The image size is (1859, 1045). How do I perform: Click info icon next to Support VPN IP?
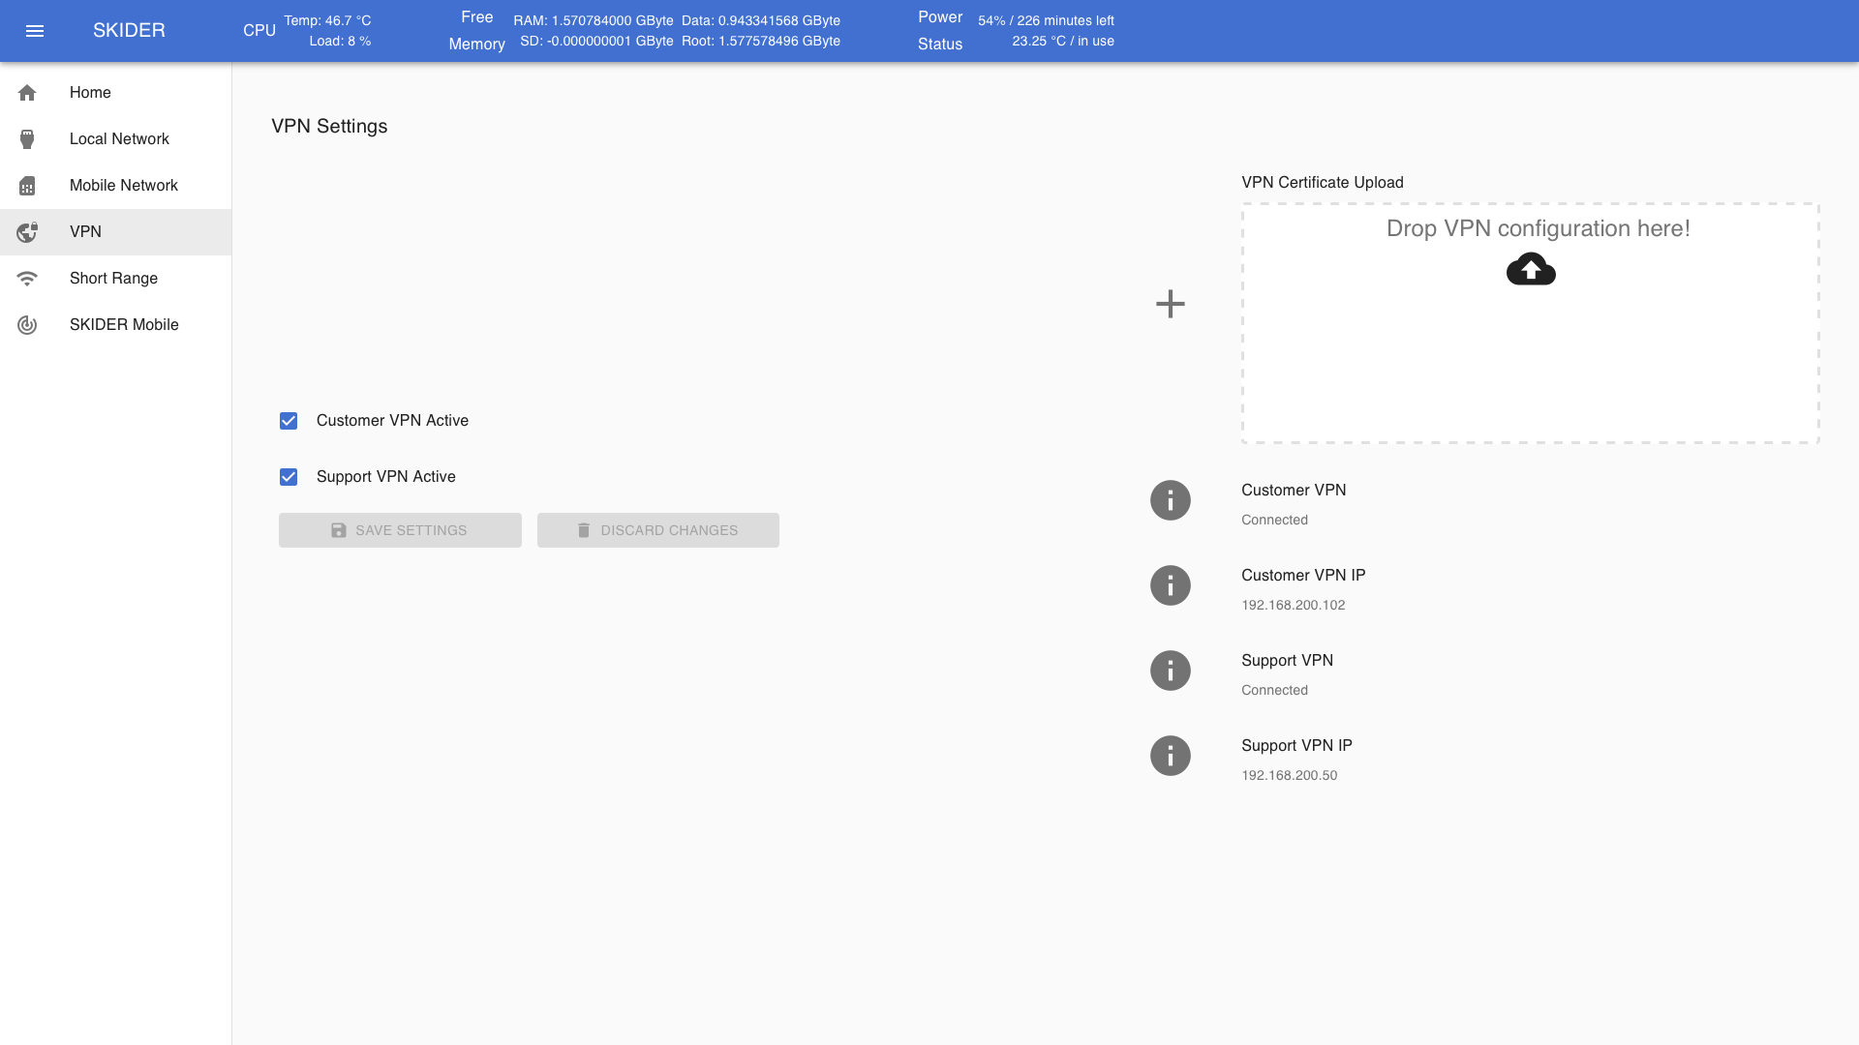click(1170, 756)
